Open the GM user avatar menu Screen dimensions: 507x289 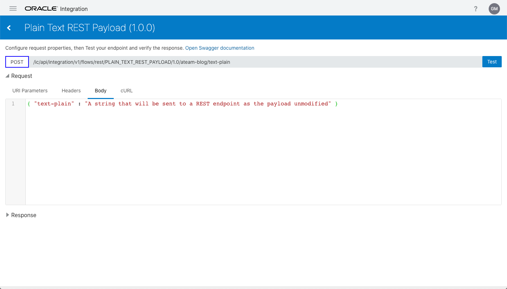click(494, 9)
